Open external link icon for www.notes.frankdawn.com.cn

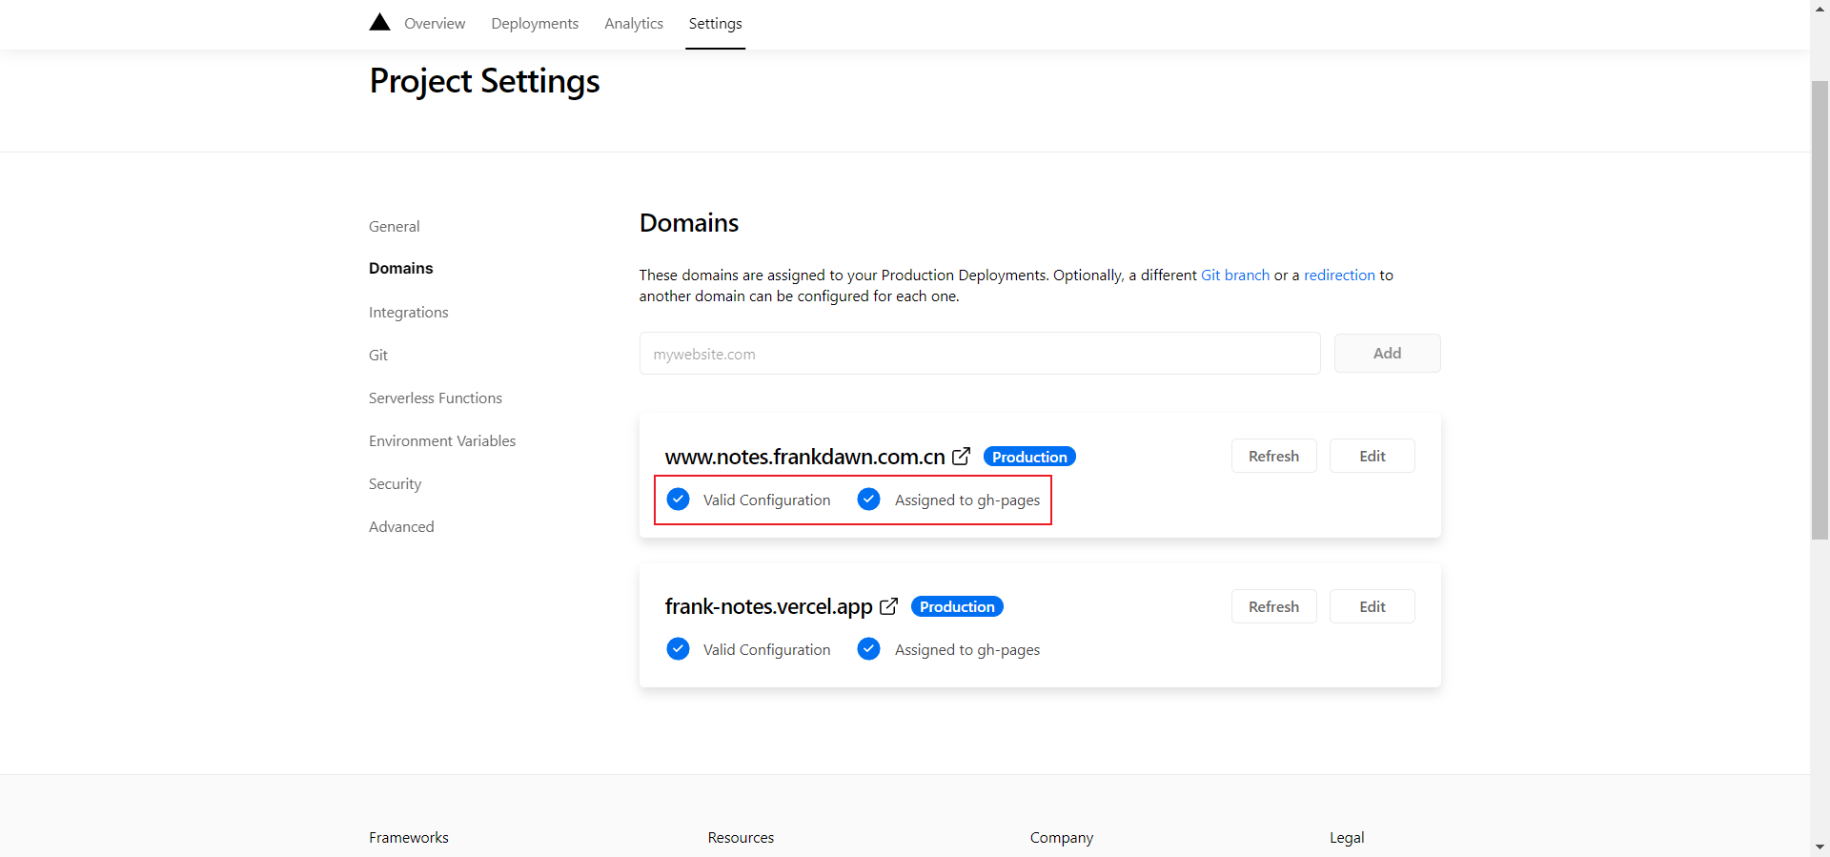tap(962, 456)
